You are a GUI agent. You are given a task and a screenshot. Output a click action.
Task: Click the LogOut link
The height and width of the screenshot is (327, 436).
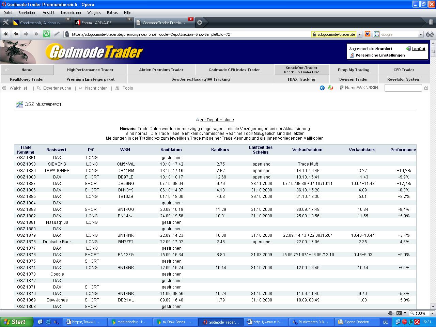tap(418, 49)
